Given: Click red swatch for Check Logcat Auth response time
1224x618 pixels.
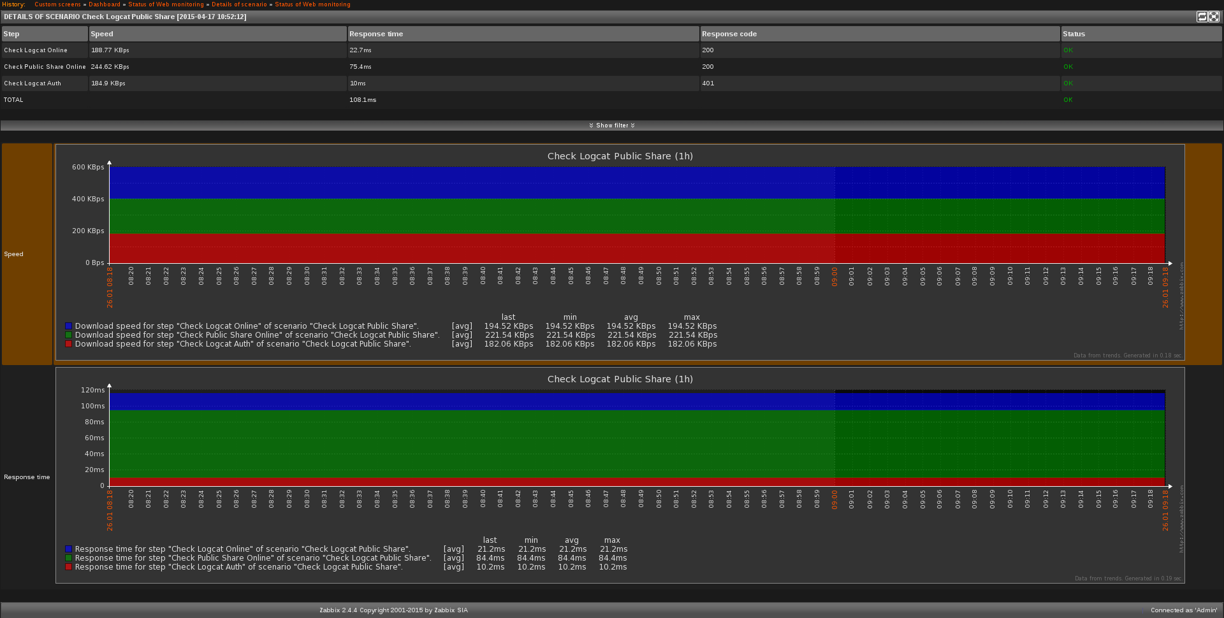Looking at the screenshot, I should [68, 567].
